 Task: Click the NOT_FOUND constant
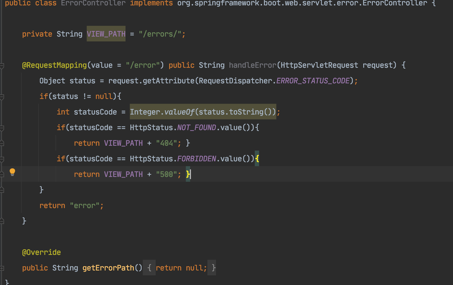[x=197, y=127]
